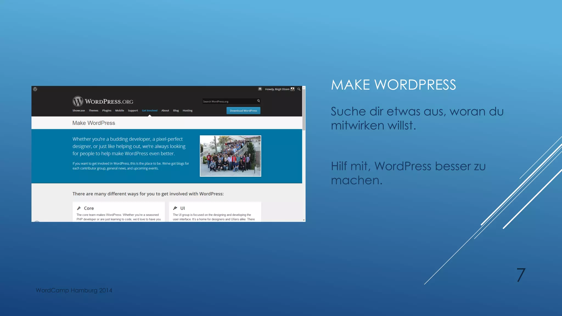Click the WordPress.org logo

(x=103, y=101)
